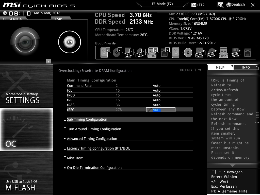Take a screenshot with the camera icon
Image resolution: width=260 pixels, height=195 pixels.
click(194, 5)
